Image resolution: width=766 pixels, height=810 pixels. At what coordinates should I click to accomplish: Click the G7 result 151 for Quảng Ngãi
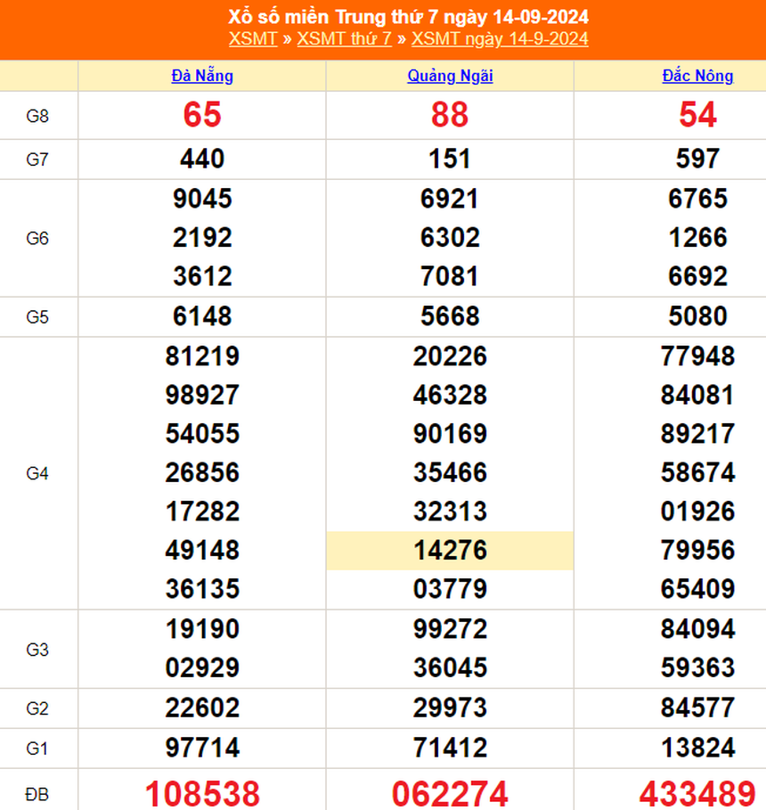pyautogui.click(x=451, y=159)
